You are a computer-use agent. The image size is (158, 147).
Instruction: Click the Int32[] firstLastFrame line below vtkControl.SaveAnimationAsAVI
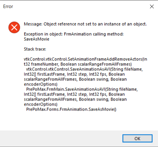(x=74, y=74)
